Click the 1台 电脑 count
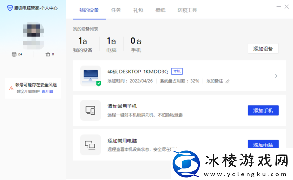293x180 pixels. click(111, 45)
